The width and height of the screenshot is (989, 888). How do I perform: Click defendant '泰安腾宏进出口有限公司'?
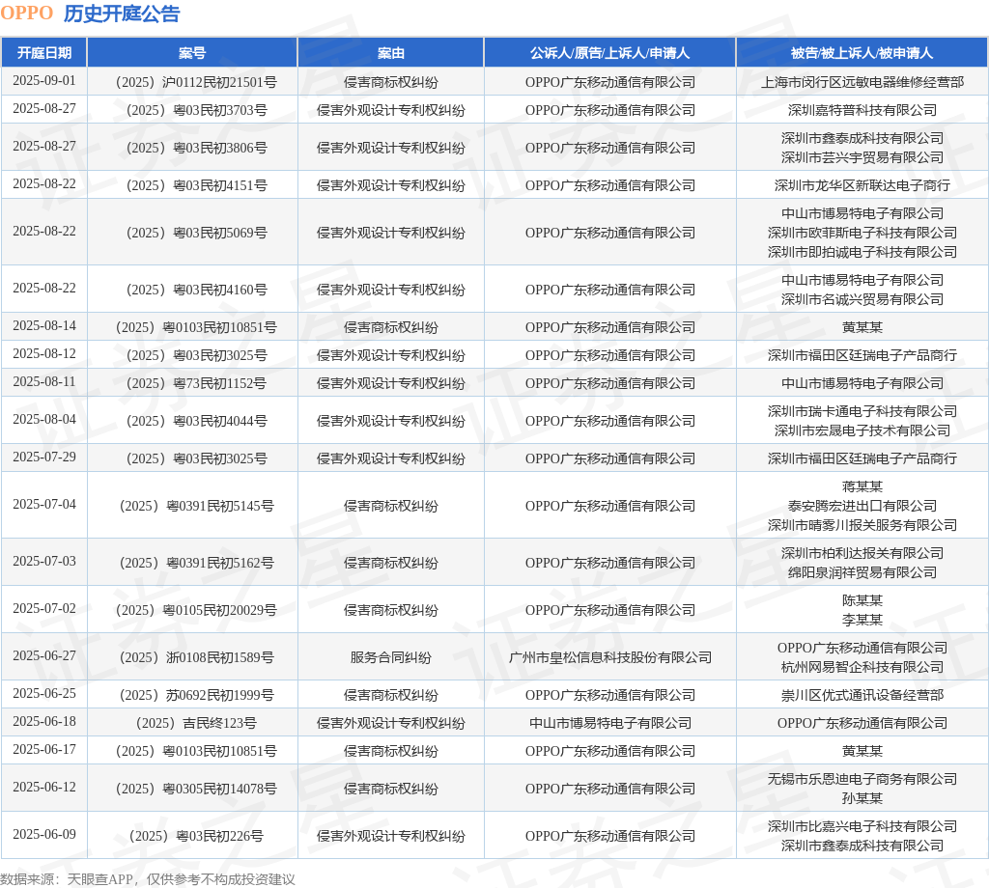[x=862, y=506]
